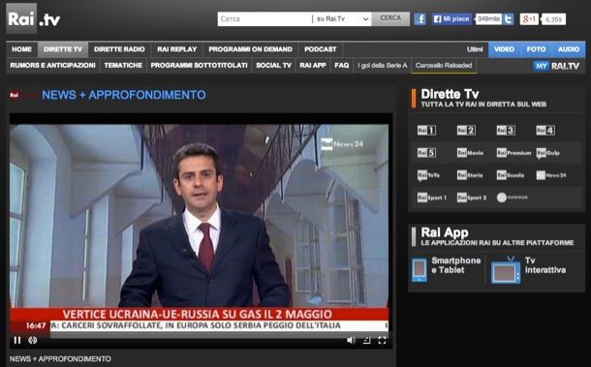Open the Rai News 24 channel in Dirette Tv

(x=551, y=175)
